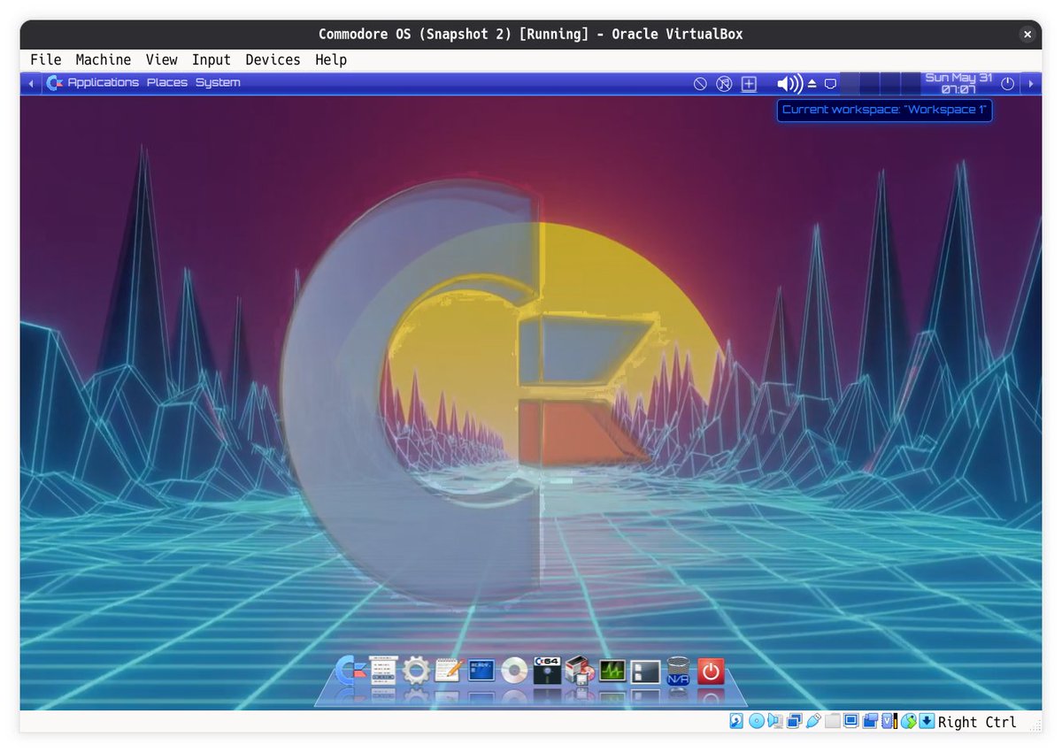Click the network adapters status bar icon
Image resolution: width=1062 pixels, height=752 pixels.
point(795,721)
